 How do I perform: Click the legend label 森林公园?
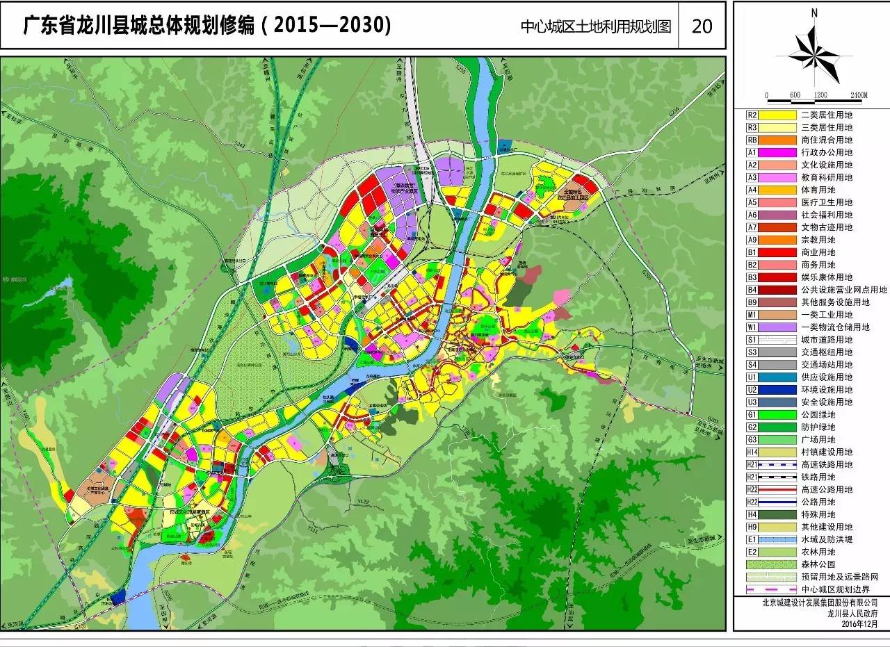818,566
